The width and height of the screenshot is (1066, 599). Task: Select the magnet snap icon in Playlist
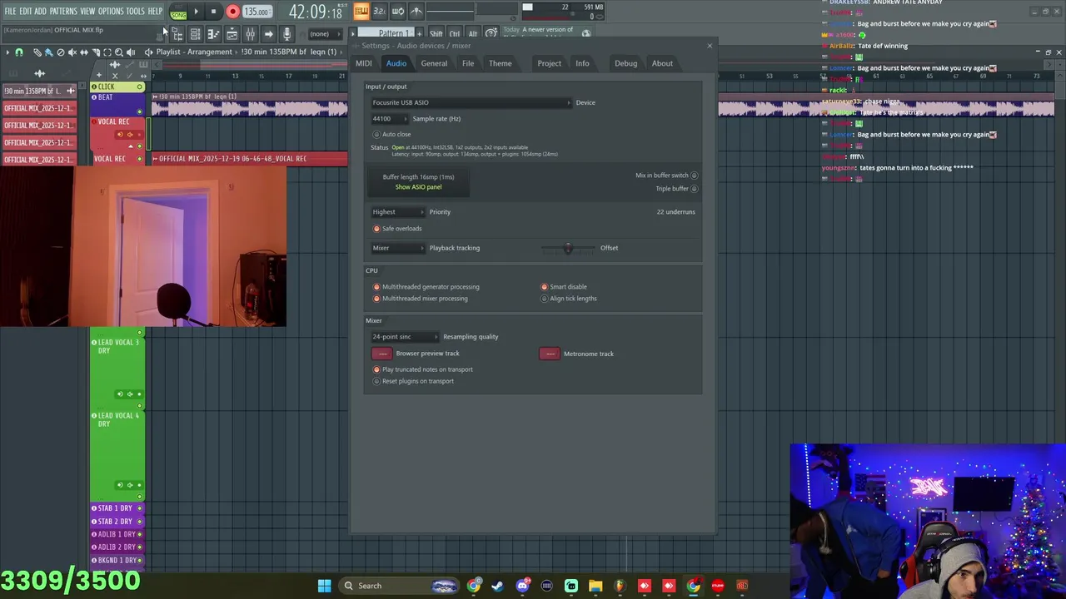18,52
